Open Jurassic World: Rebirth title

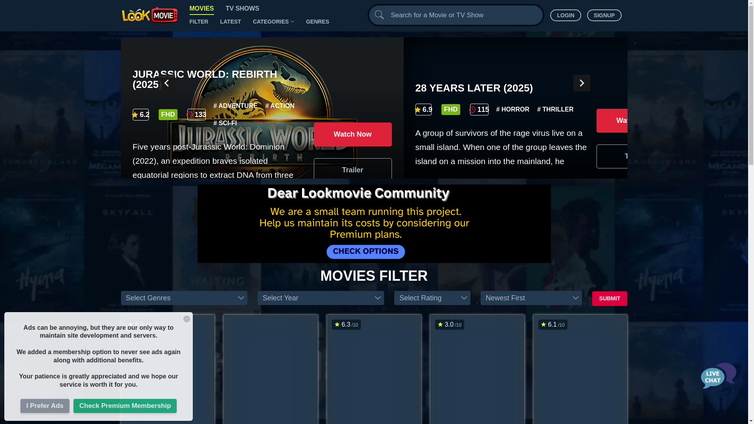coord(205,79)
